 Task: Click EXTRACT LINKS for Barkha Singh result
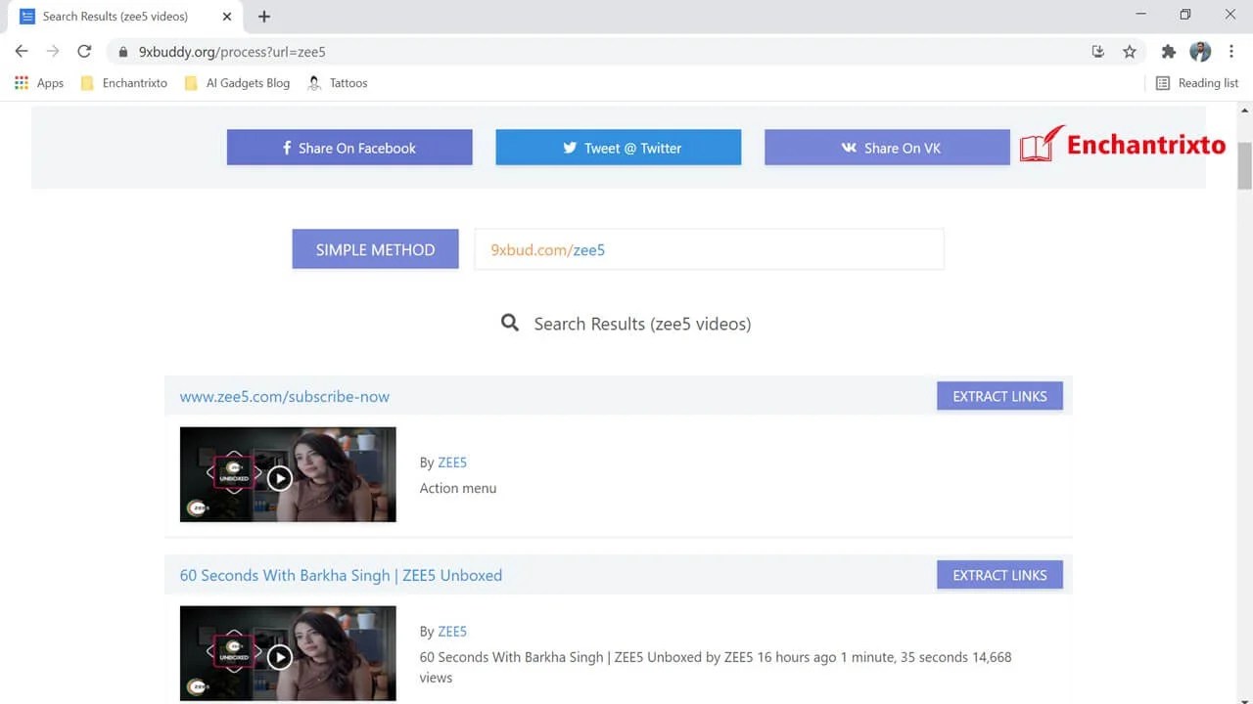999,575
